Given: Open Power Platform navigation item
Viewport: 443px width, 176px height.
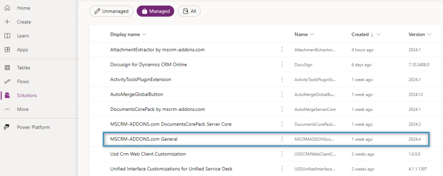Looking at the screenshot, I should [x=33, y=127].
